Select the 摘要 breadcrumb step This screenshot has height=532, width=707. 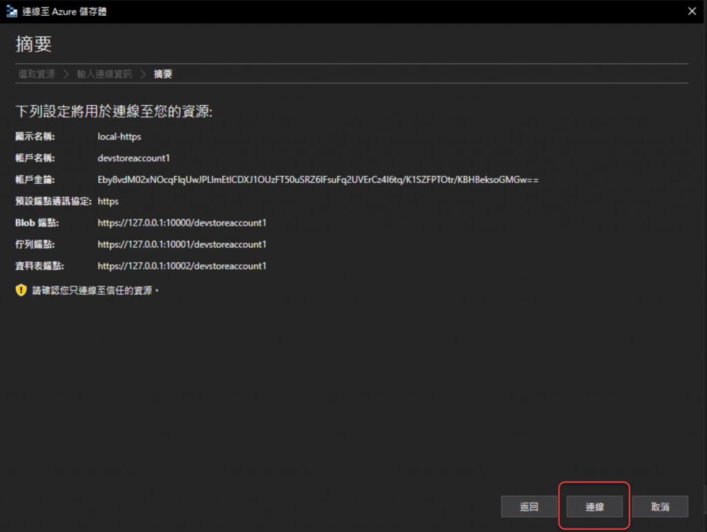163,74
